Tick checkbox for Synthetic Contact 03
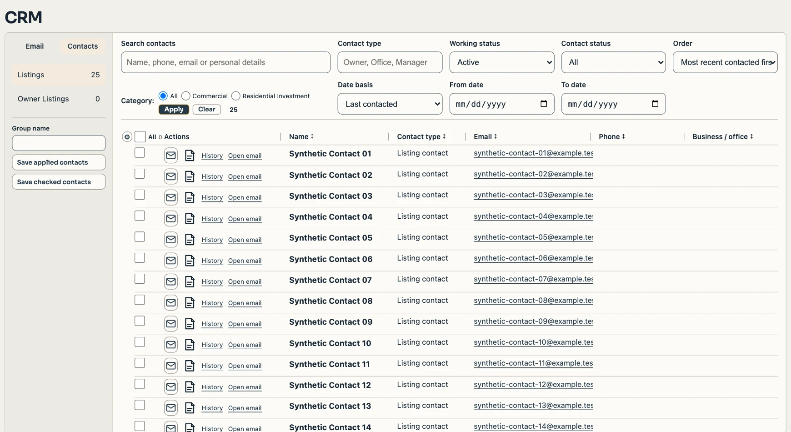The width and height of the screenshot is (791, 432). pyautogui.click(x=140, y=195)
